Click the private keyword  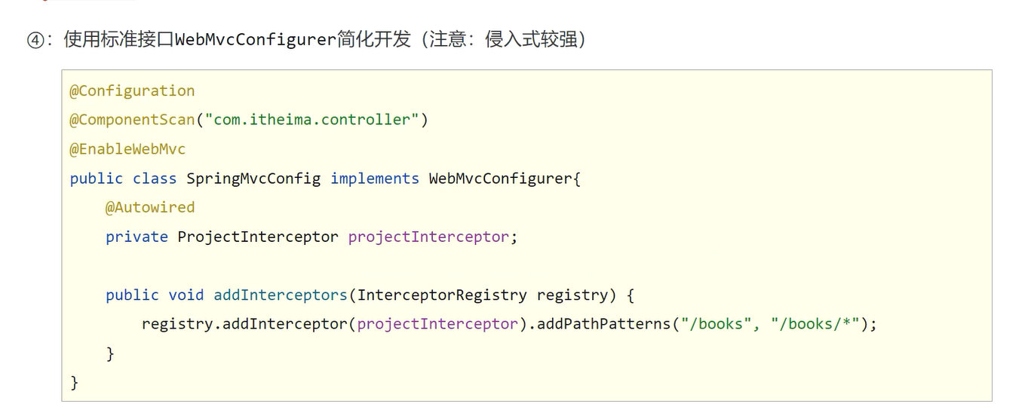point(137,237)
